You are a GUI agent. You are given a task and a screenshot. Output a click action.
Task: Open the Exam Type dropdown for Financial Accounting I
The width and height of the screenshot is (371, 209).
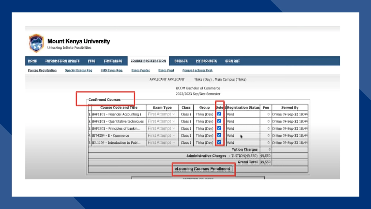pos(162,114)
